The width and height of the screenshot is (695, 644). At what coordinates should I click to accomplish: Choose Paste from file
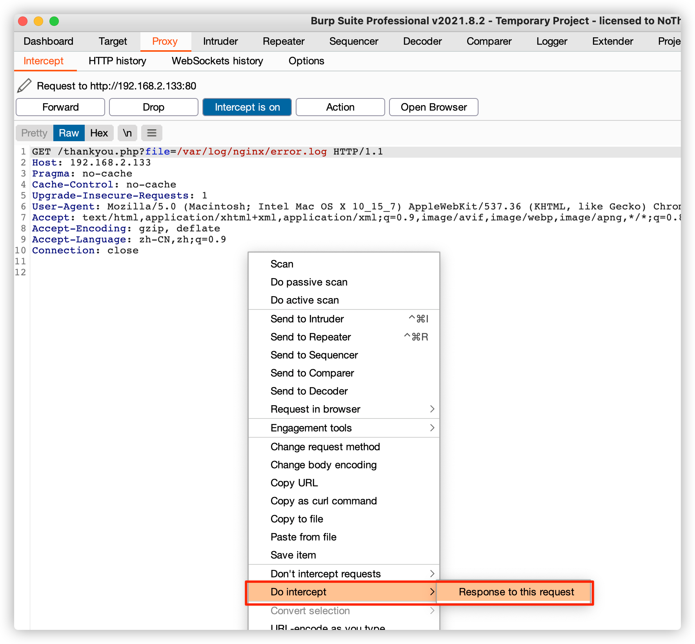[344, 537]
